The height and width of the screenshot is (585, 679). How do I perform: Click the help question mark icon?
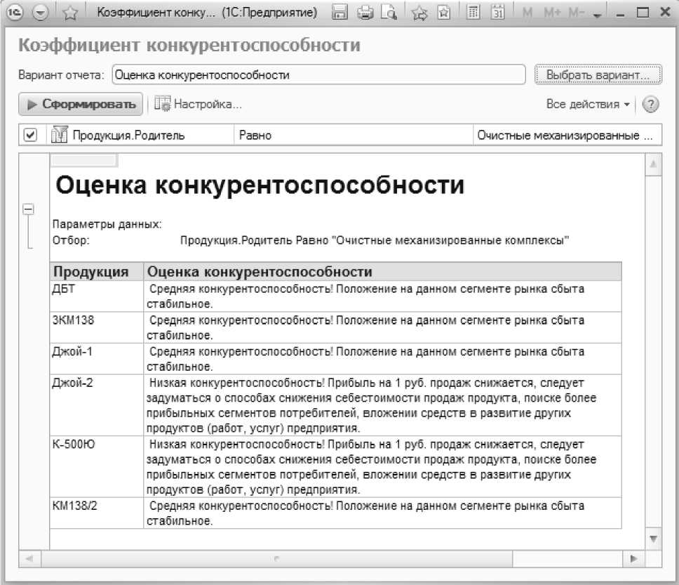(651, 104)
